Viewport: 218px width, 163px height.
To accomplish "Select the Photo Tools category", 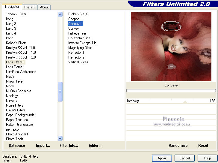I will (15, 139).
